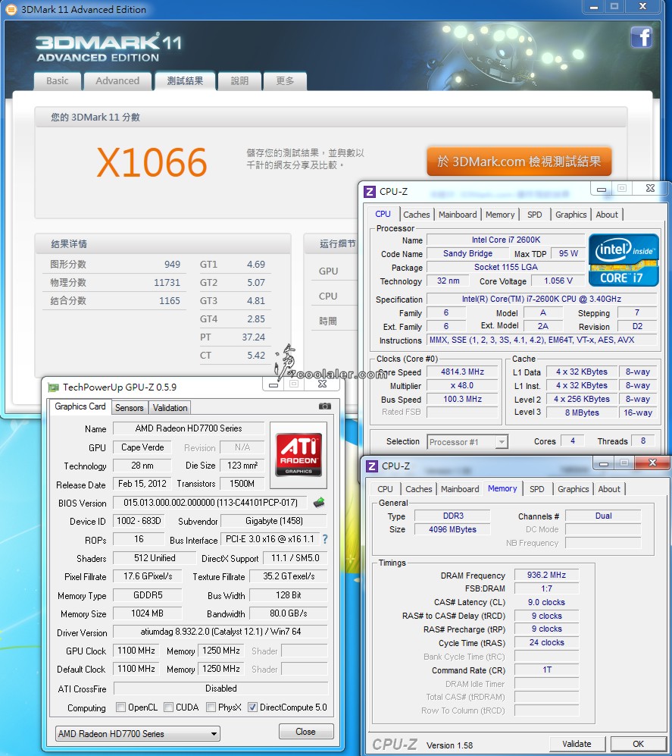This screenshot has width=672, height=756.
Task: Open Mainboard tab in lower CPU-Z window
Action: pyautogui.click(x=460, y=489)
